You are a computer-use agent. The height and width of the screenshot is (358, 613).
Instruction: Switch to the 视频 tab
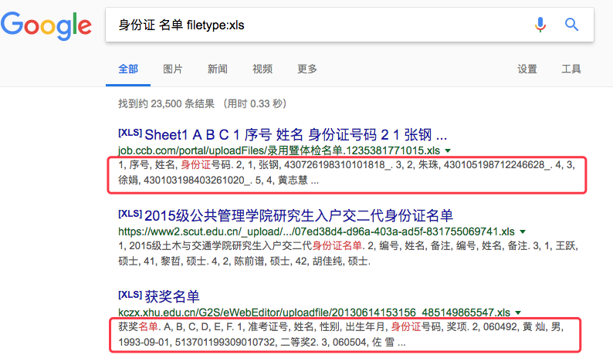point(262,69)
